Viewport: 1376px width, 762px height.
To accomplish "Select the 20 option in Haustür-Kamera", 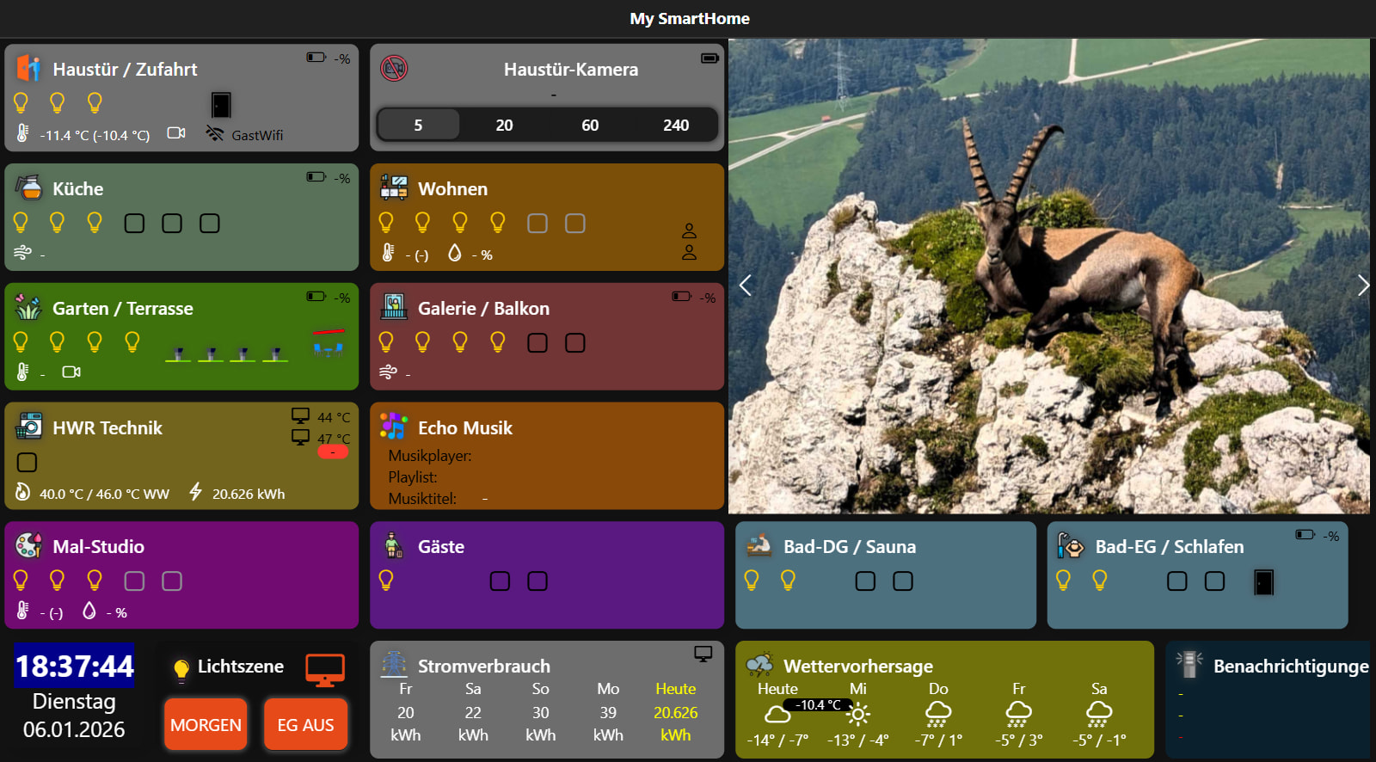I will (504, 126).
